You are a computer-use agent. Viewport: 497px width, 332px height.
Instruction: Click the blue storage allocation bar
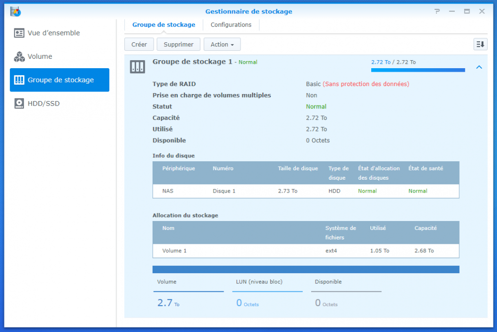click(306, 269)
